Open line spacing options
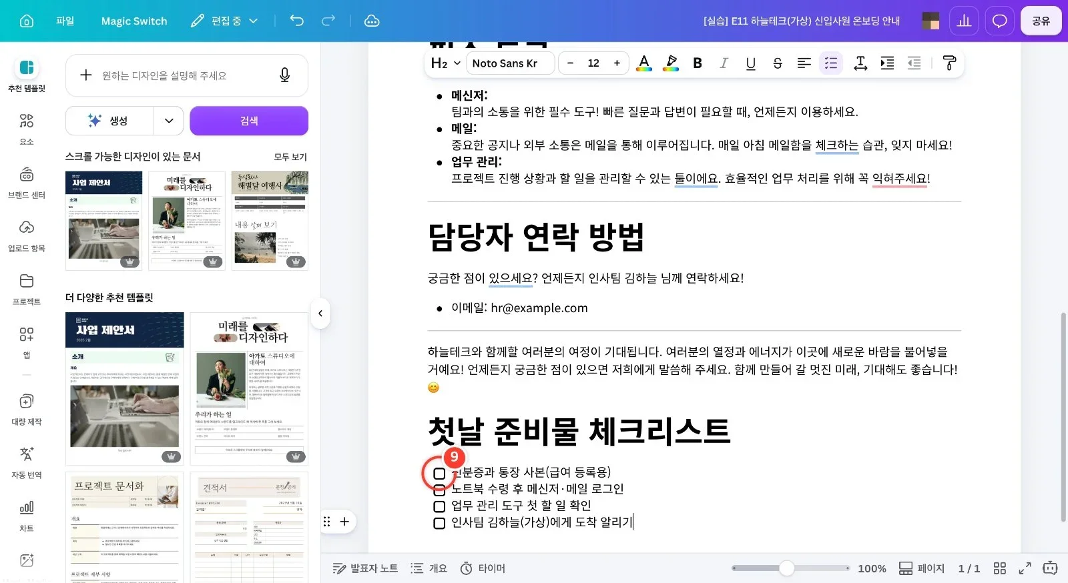 860,63
